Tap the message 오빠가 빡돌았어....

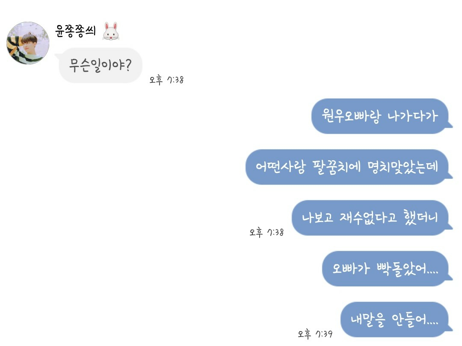coord(385,269)
